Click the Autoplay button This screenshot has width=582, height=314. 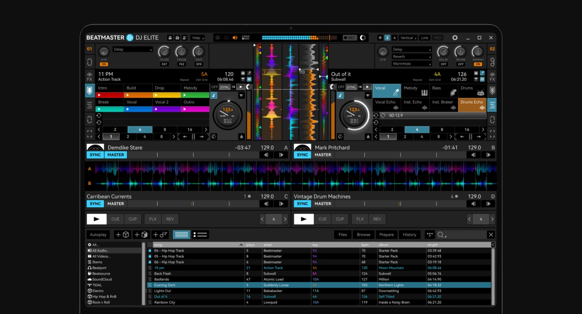98,235
